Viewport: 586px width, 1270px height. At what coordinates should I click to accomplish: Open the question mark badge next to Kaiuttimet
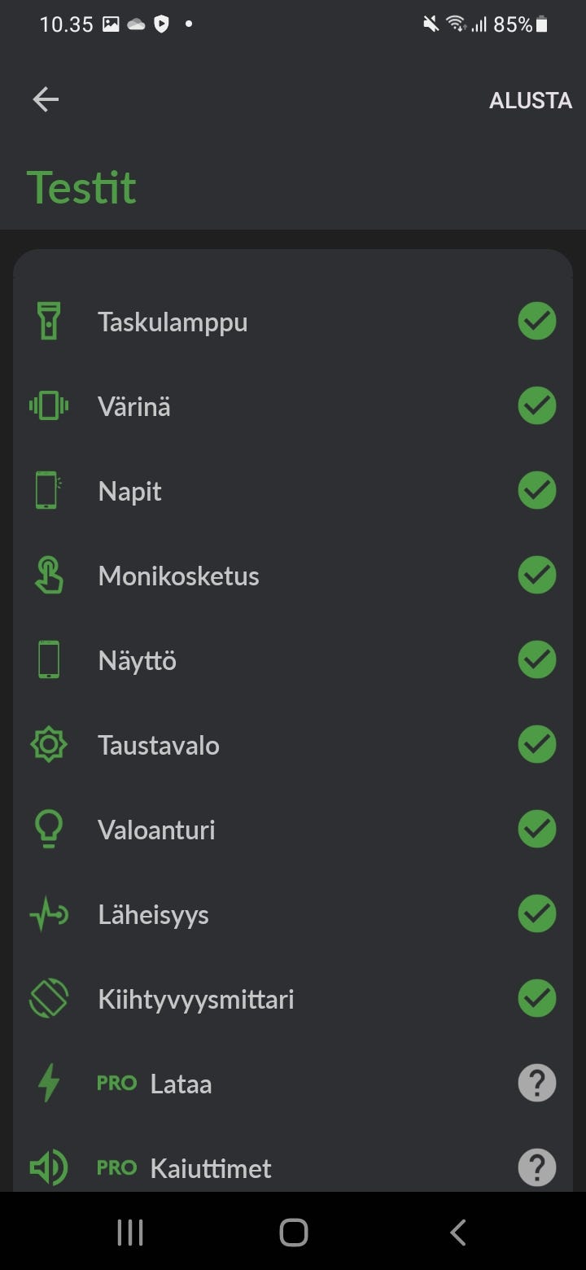[536, 1167]
